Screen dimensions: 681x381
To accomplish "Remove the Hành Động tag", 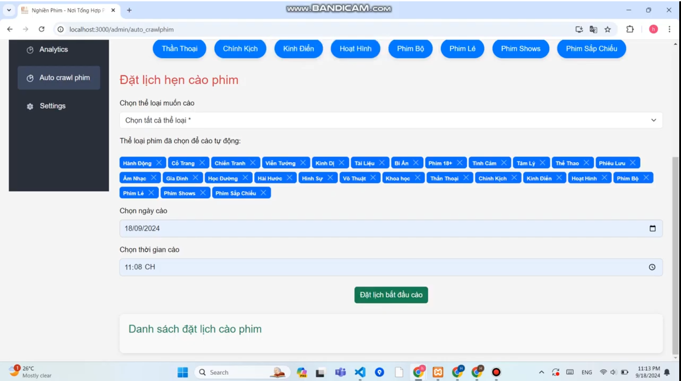I will coord(159,163).
